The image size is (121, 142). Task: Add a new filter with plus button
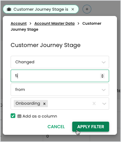click(x=87, y=9)
